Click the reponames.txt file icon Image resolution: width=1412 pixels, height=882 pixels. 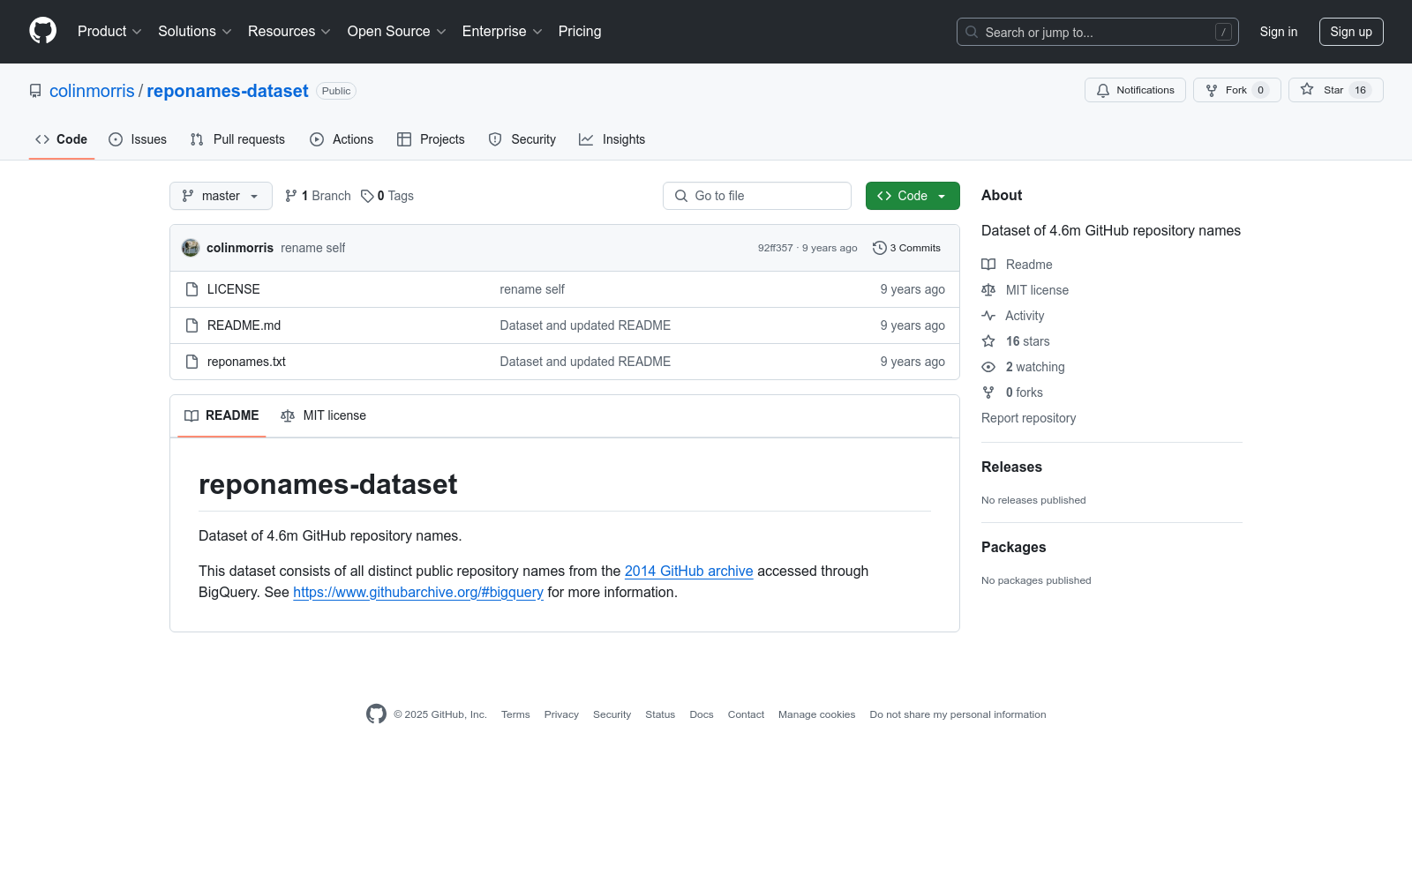click(192, 362)
